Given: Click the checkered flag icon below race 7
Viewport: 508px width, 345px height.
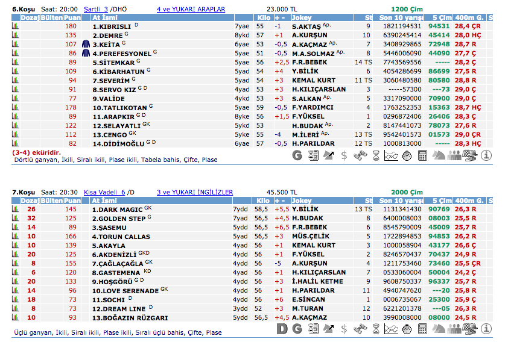Looking at the screenshot, I should tap(471, 329).
